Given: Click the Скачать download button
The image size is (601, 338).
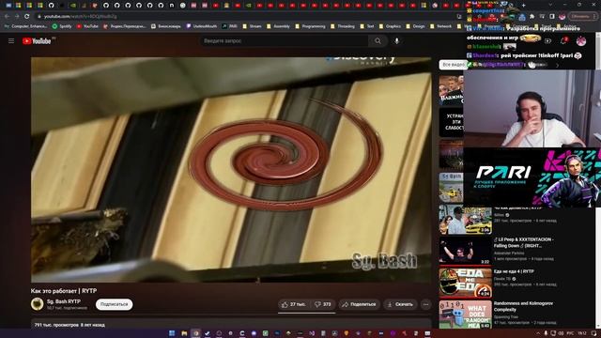Looking at the screenshot, I should (x=400, y=304).
